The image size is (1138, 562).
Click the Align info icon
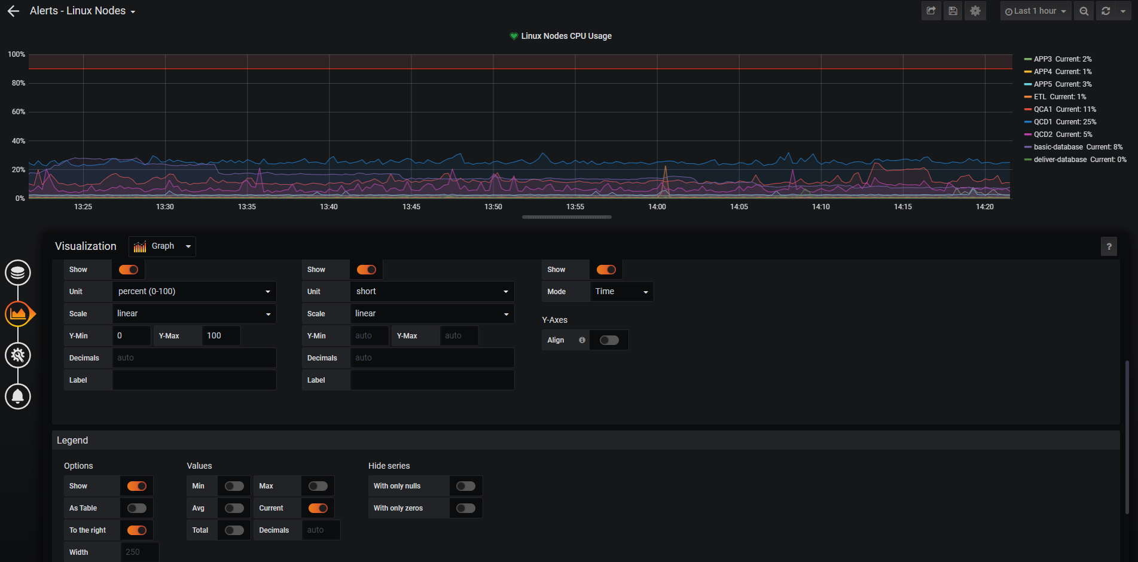point(582,340)
